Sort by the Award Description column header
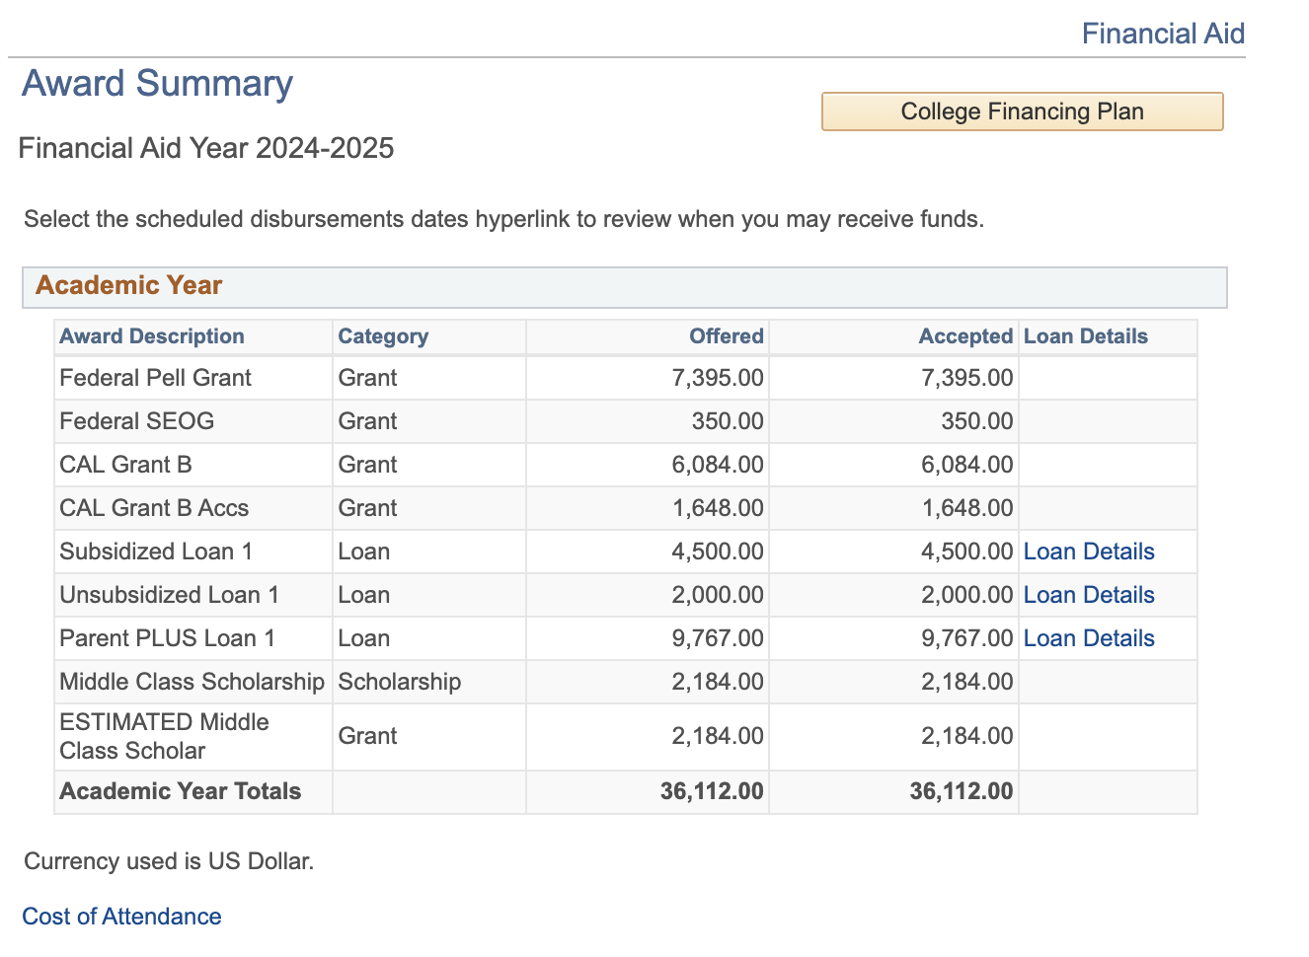 [x=151, y=336]
